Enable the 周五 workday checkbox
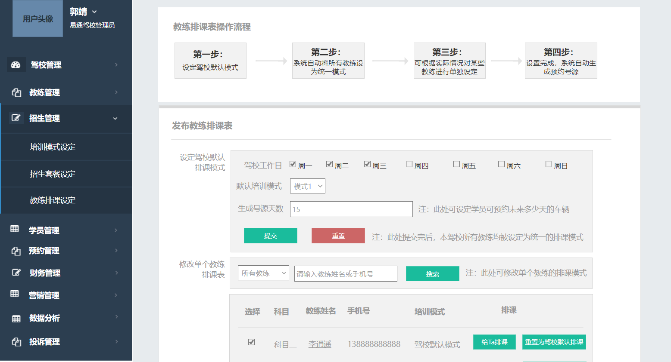 457,164
